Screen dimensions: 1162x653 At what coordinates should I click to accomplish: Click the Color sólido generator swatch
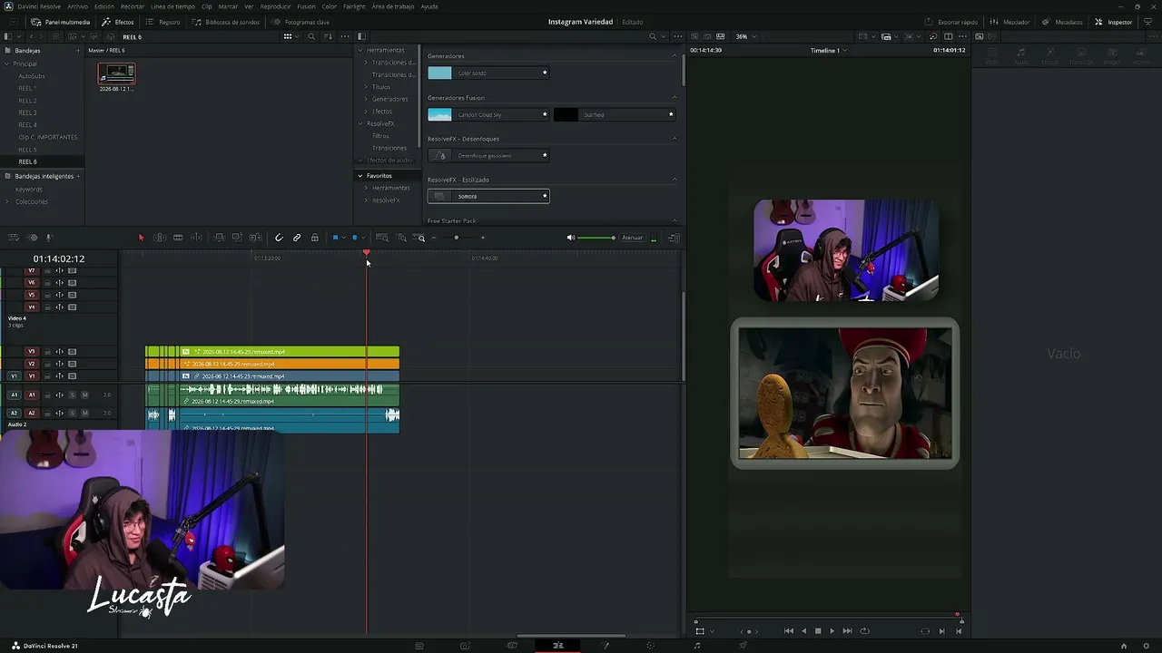[x=439, y=73]
